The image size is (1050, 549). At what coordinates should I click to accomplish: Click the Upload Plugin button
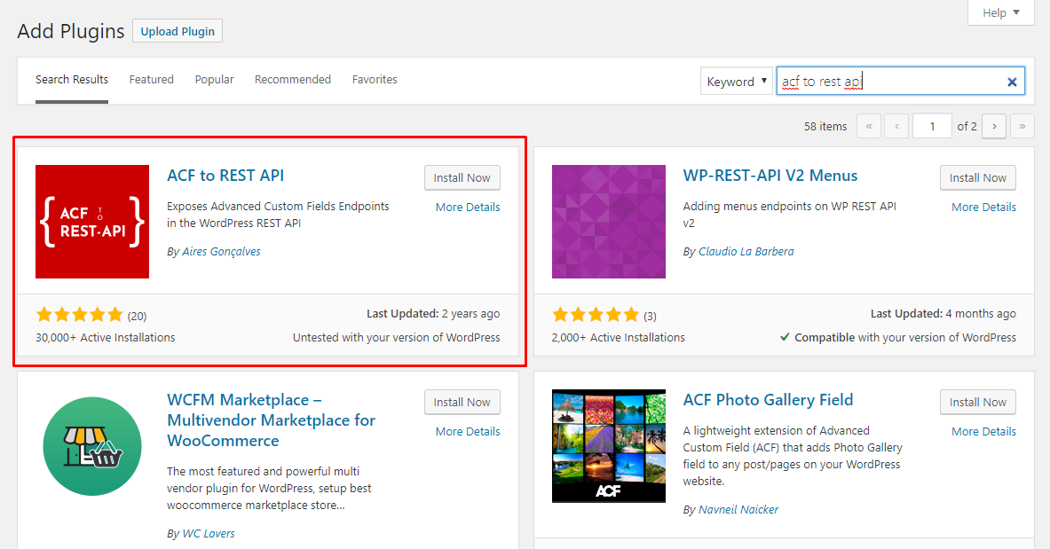[x=177, y=30]
